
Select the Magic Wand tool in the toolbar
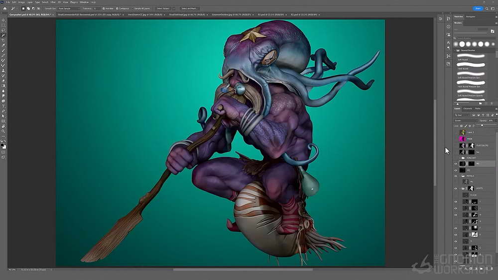click(x=3, y=35)
